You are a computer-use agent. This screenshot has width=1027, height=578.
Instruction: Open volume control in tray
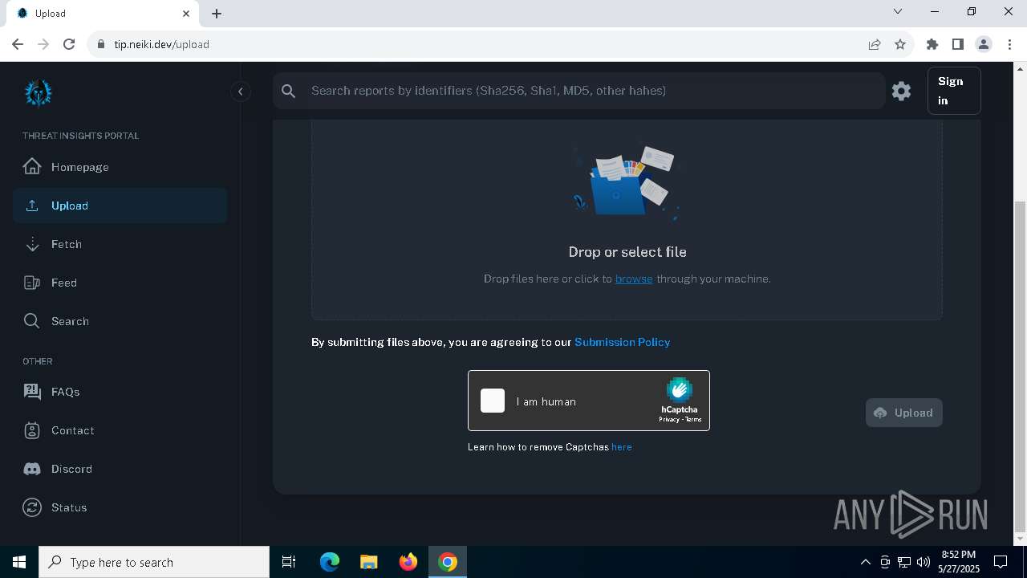923,562
